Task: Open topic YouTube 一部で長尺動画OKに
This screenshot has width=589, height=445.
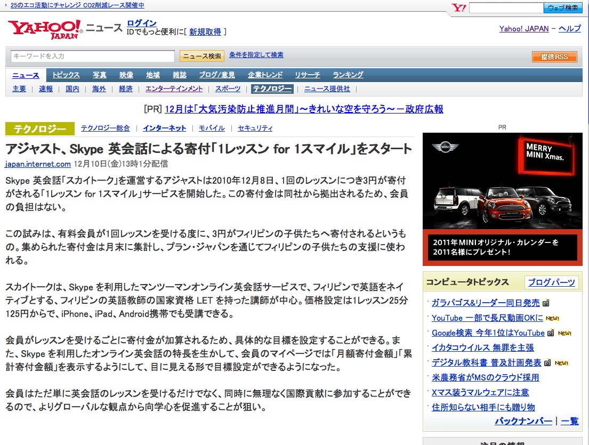Action: point(488,318)
